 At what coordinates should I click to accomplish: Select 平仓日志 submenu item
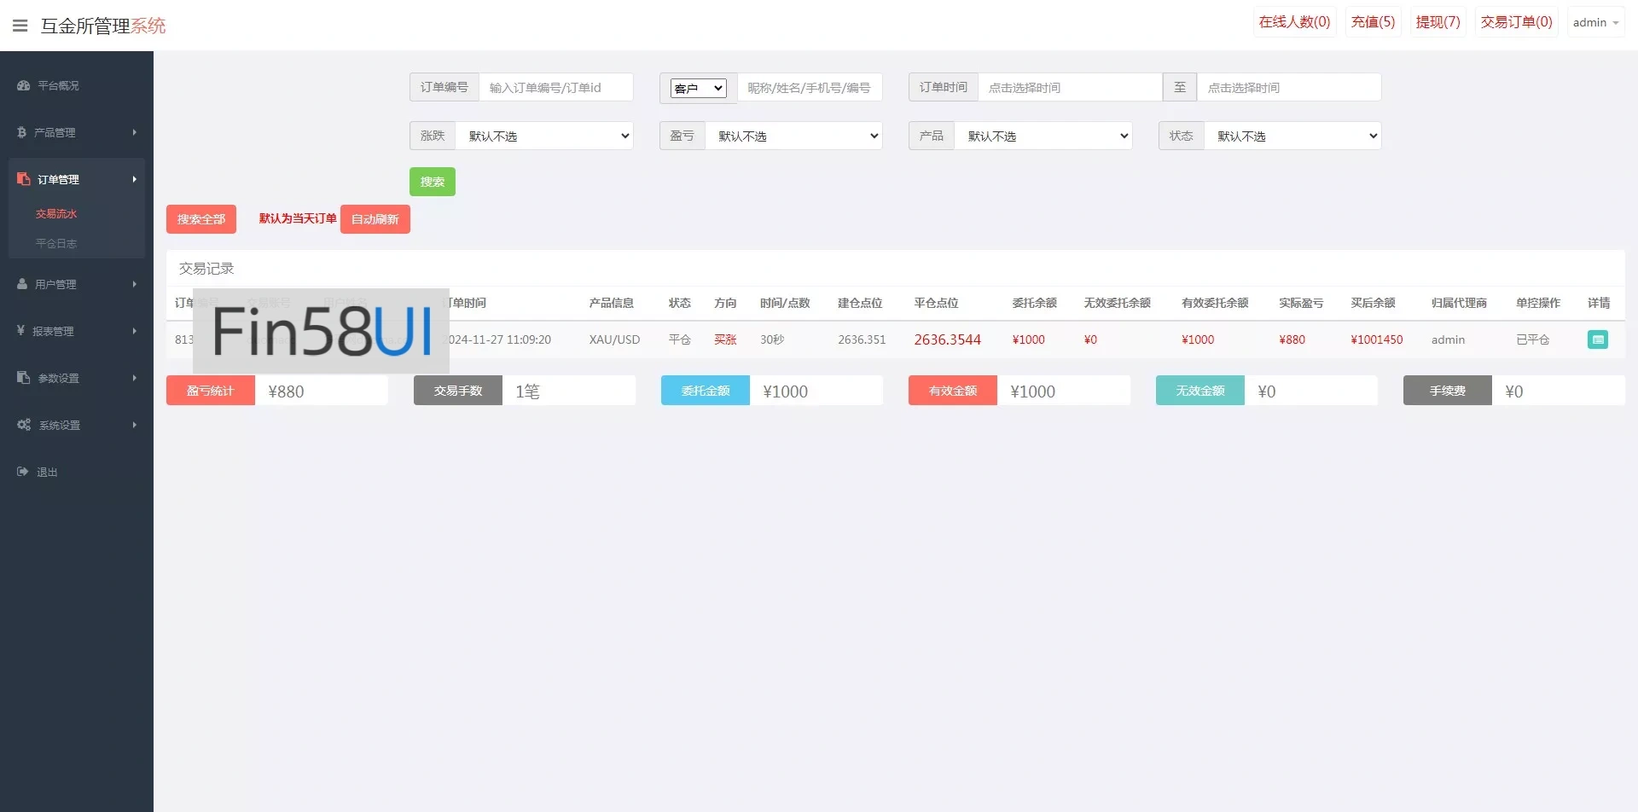[x=56, y=244]
